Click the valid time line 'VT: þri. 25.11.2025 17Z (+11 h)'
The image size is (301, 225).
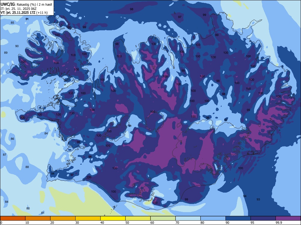[24, 13]
